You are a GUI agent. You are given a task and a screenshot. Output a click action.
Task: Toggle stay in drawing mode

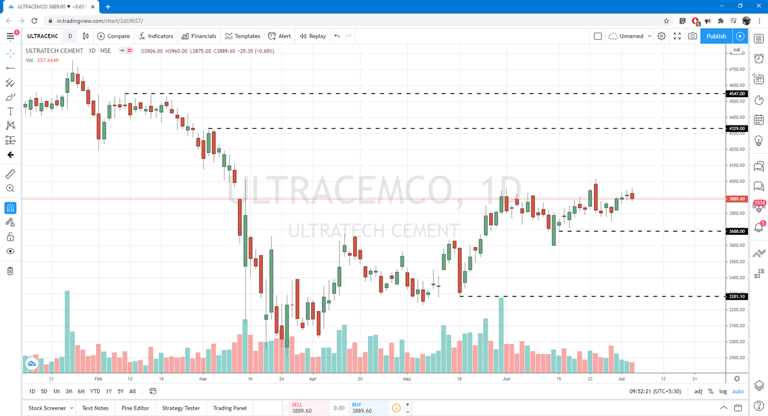pyautogui.click(x=10, y=222)
